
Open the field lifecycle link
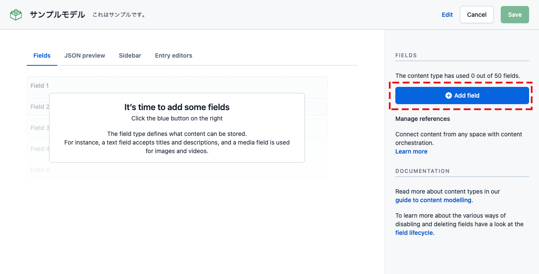tap(414, 232)
